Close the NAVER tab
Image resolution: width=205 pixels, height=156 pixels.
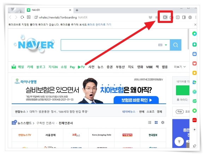pos(70,10)
